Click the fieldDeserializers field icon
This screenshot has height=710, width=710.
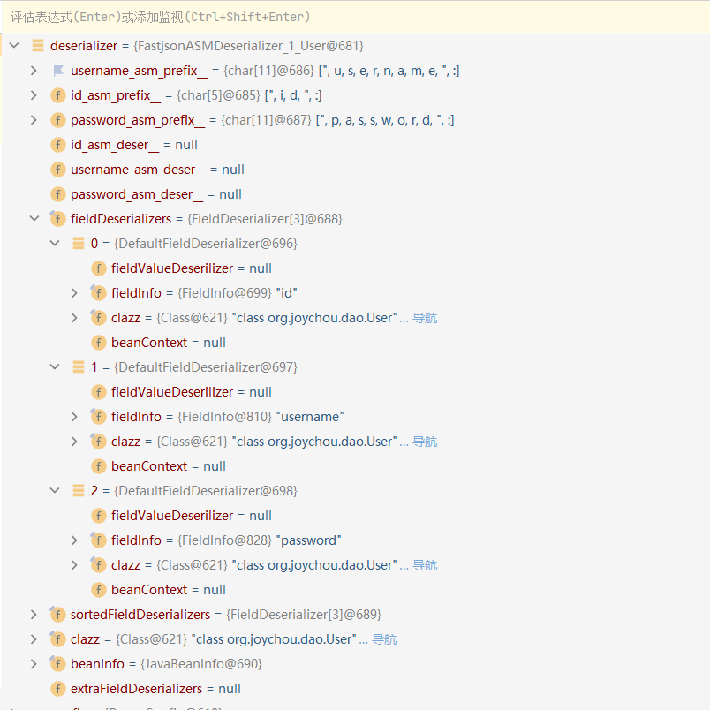tap(58, 219)
